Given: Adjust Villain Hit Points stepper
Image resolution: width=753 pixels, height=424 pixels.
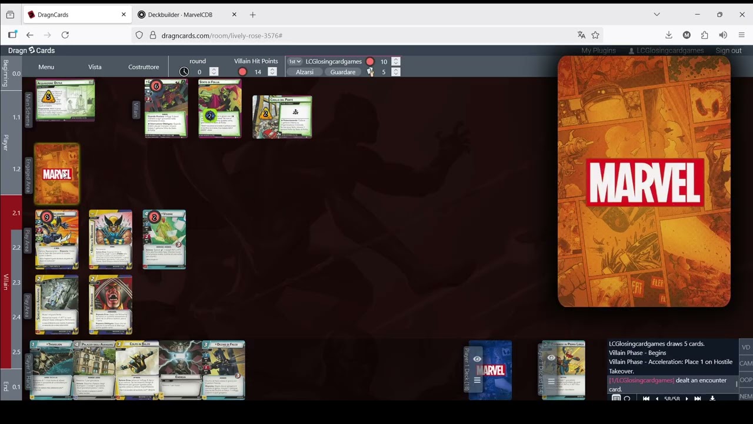Looking at the screenshot, I should [x=272, y=72].
